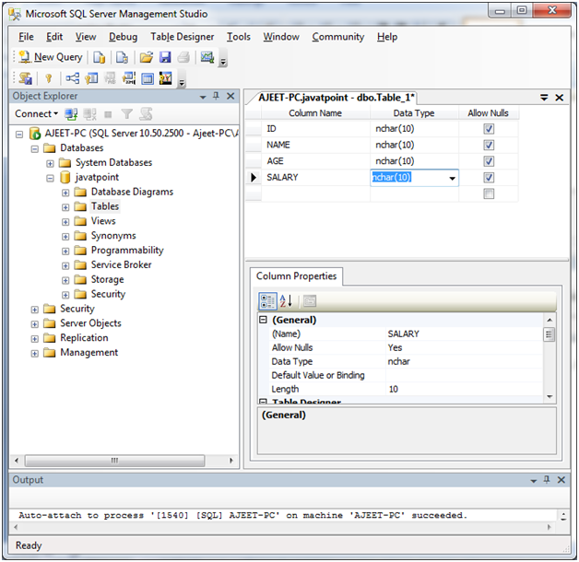Expand the Views folder
The height and width of the screenshot is (562, 579).
click(x=65, y=222)
